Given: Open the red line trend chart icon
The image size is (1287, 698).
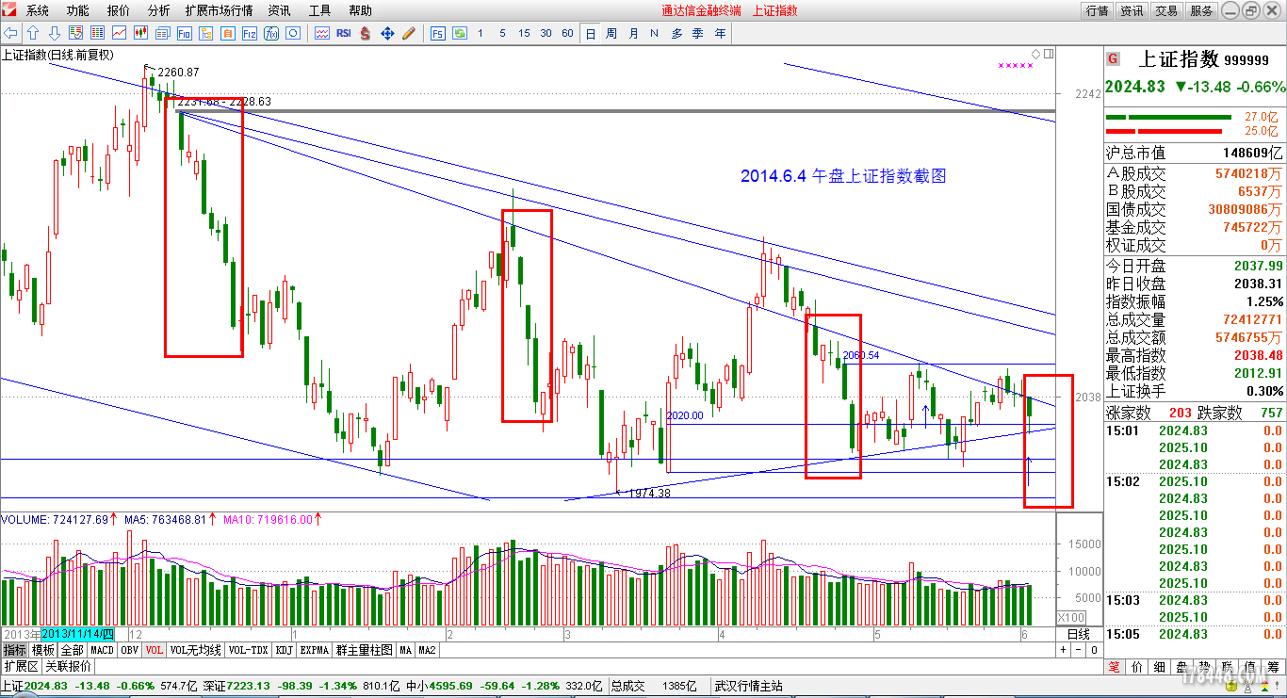Looking at the screenshot, I should (x=119, y=33).
